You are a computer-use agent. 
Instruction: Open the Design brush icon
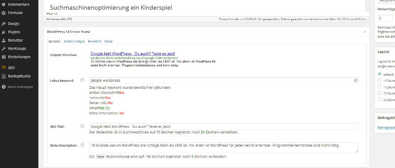coord(4,24)
